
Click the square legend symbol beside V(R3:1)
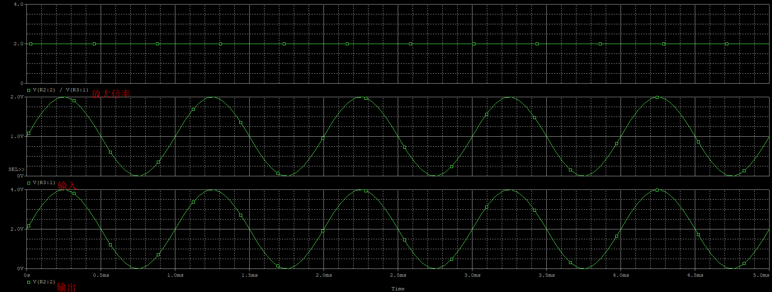tap(29, 183)
